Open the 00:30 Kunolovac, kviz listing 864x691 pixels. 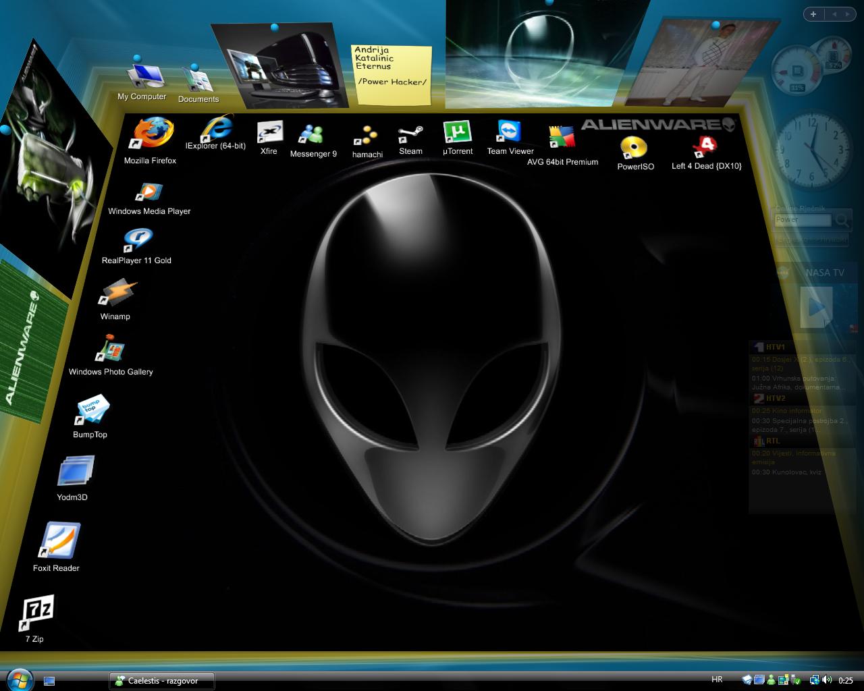tap(786, 472)
